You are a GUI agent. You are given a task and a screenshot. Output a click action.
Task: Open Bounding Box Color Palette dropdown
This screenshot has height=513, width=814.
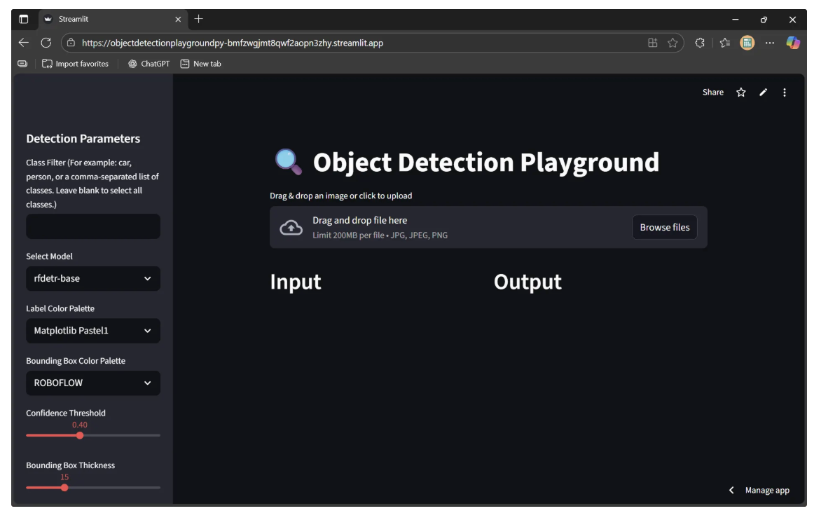(x=93, y=383)
